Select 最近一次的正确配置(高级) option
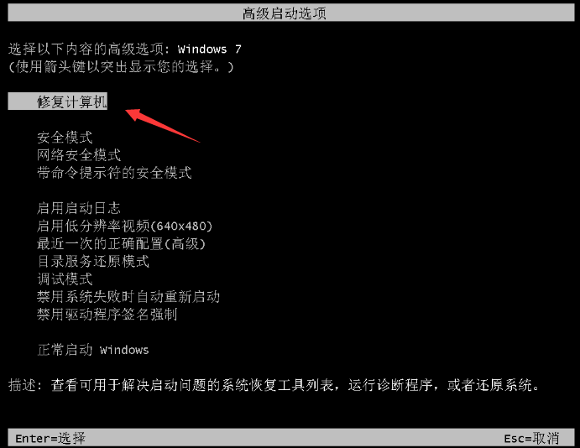Viewport: 580px width, 448px height. pyautogui.click(x=121, y=243)
